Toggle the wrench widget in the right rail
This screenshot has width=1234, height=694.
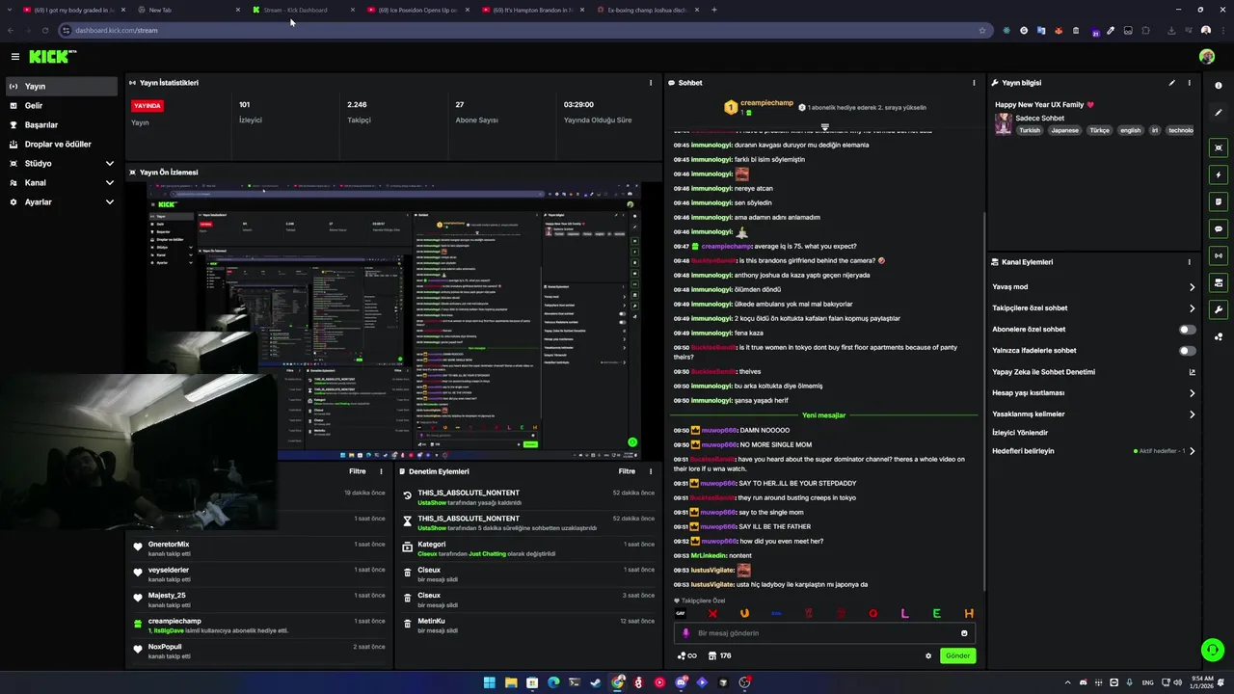coord(1219,309)
